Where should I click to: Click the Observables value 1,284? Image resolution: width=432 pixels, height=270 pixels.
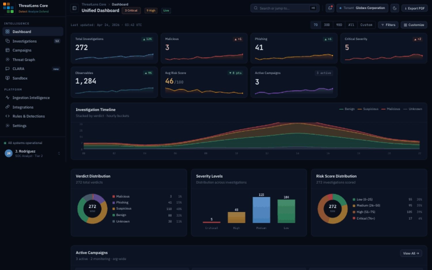pyautogui.click(x=86, y=81)
